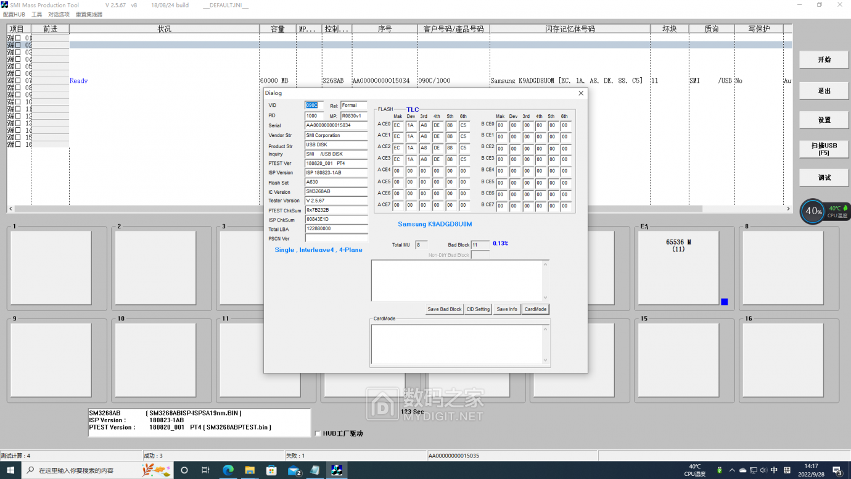This screenshot has height=479, width=851.
Task: Open CID Setting in the dialog
Action: click(478, 309)
